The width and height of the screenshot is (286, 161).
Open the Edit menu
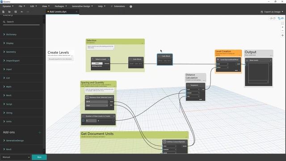pos(33,6)
